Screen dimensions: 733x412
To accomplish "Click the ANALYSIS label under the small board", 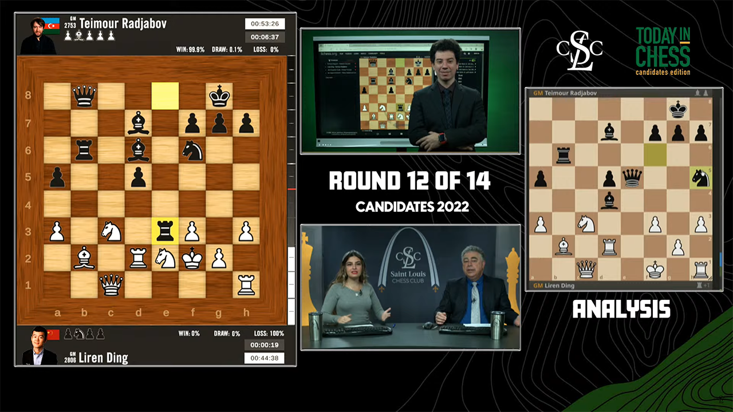I will [x=621, y=310].
